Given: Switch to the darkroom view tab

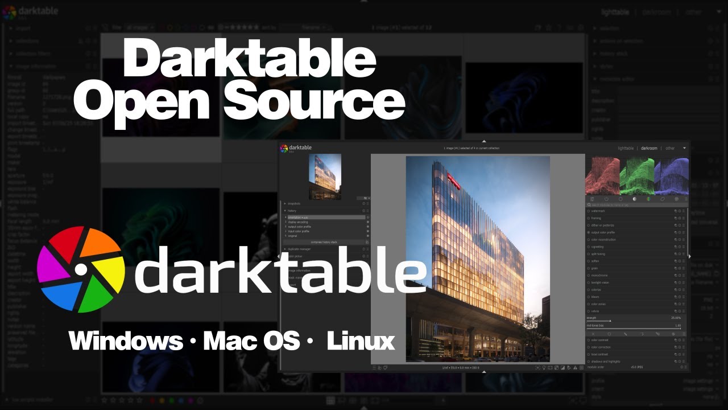Looking at the screenshot, I should 649,148.
